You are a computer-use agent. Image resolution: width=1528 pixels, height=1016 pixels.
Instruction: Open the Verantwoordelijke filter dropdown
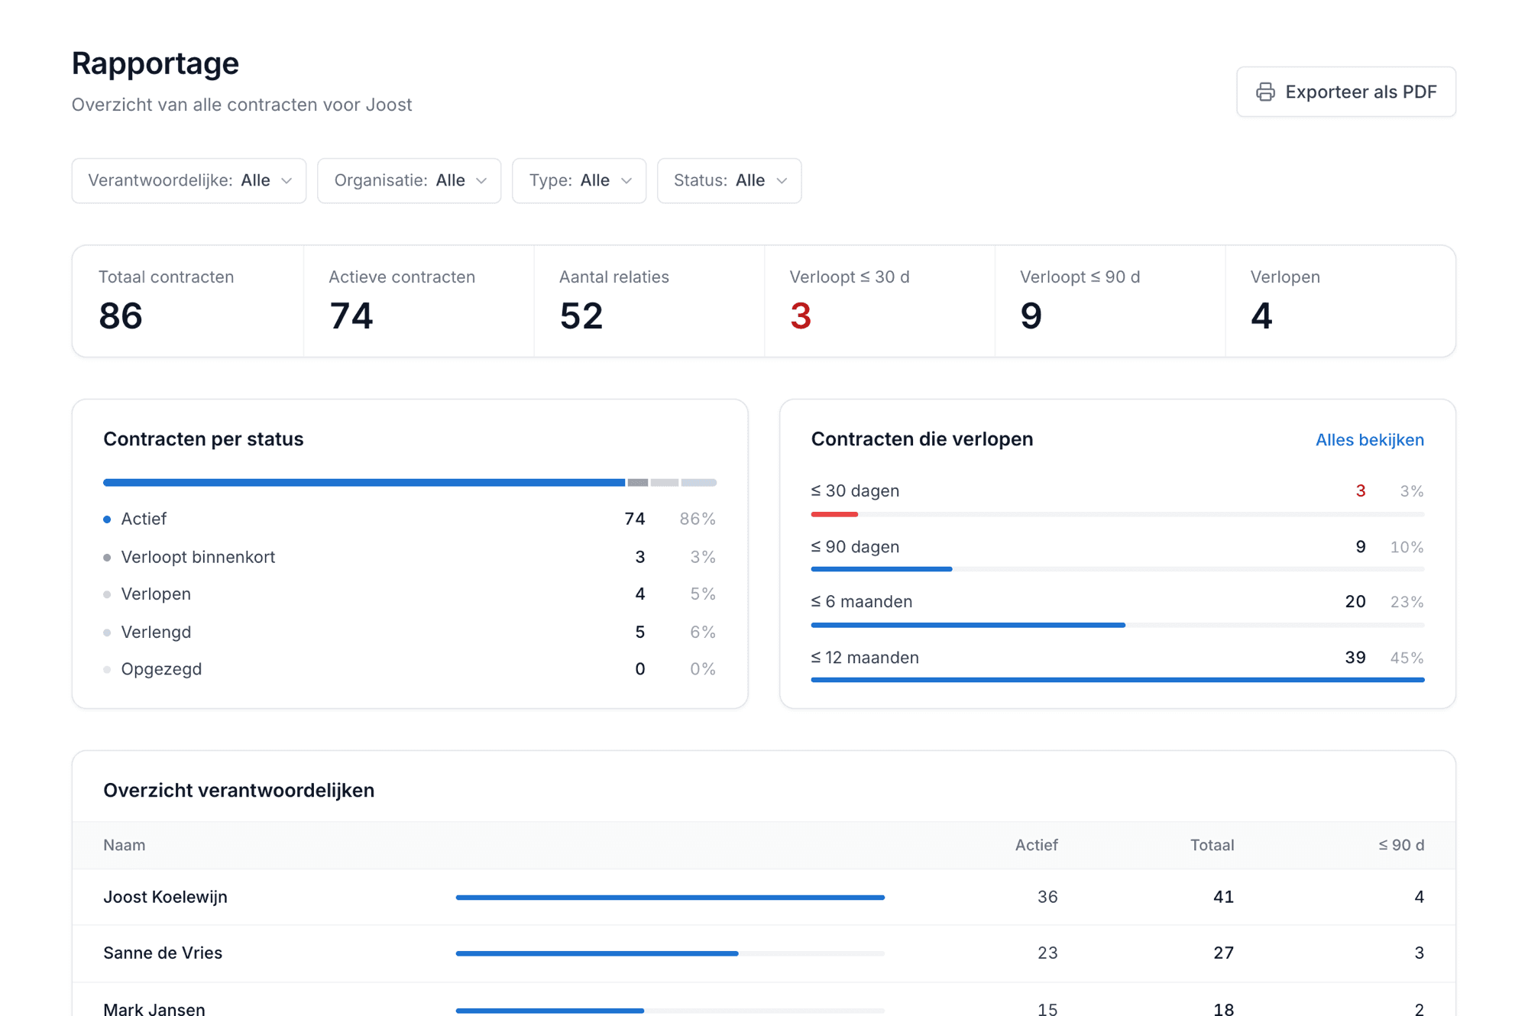tap(189, 180)
